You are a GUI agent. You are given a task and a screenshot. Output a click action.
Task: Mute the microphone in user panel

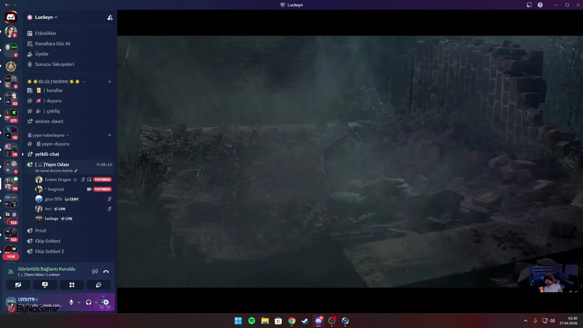tap(71, 302)
